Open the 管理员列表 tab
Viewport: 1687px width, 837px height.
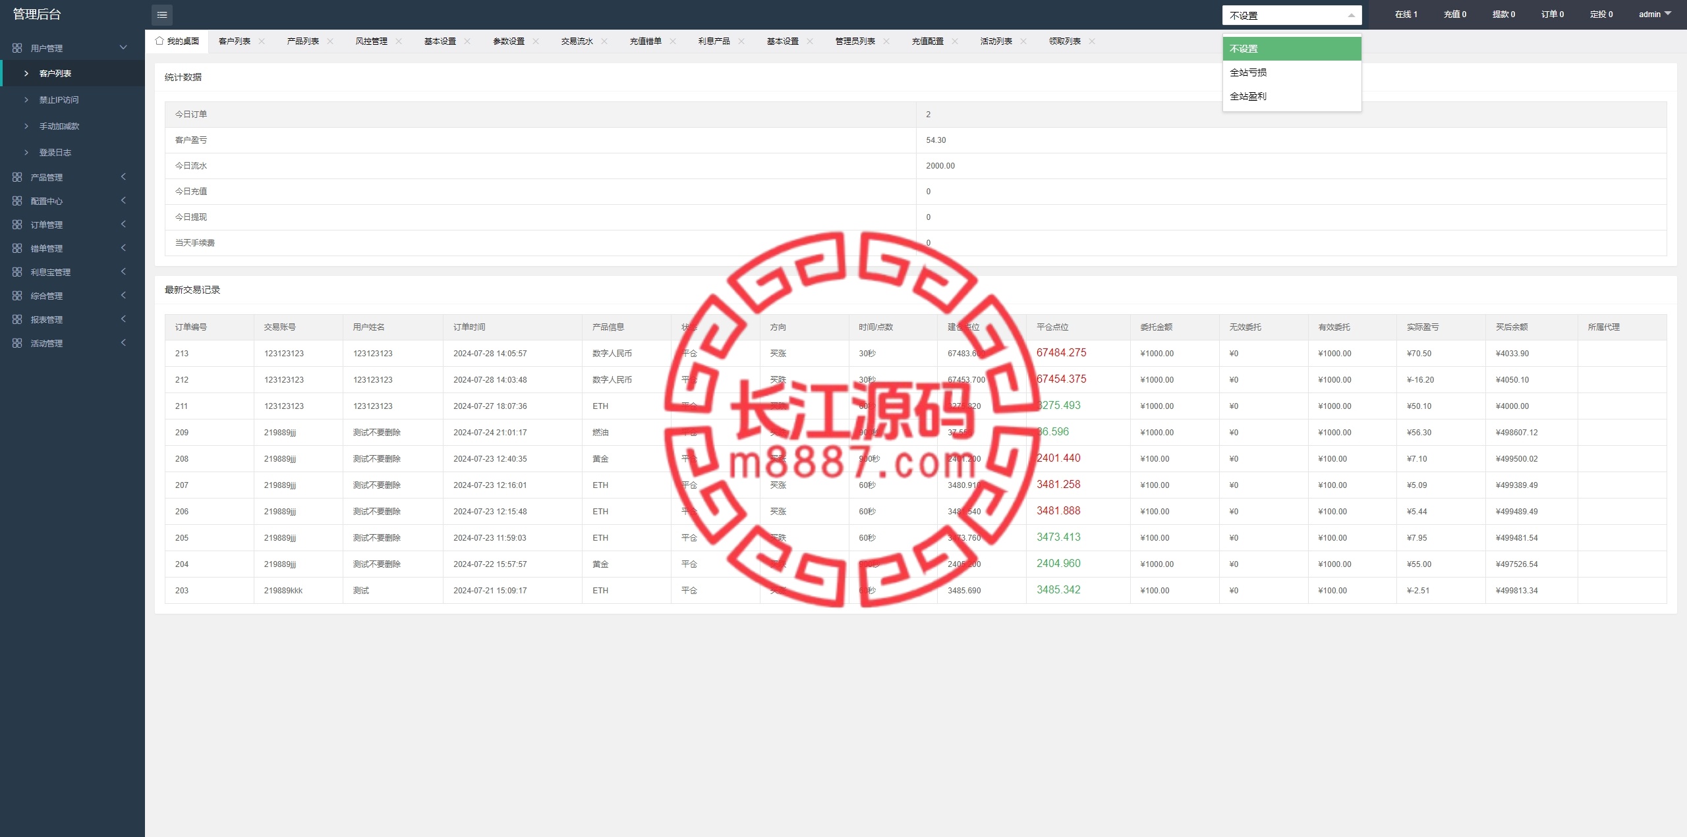[x=855, y=41]
